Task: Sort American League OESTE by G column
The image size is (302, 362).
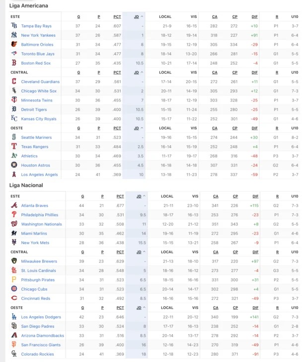Action: 78,128
